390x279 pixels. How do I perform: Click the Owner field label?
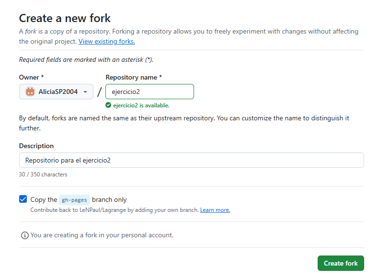(29, 77)
